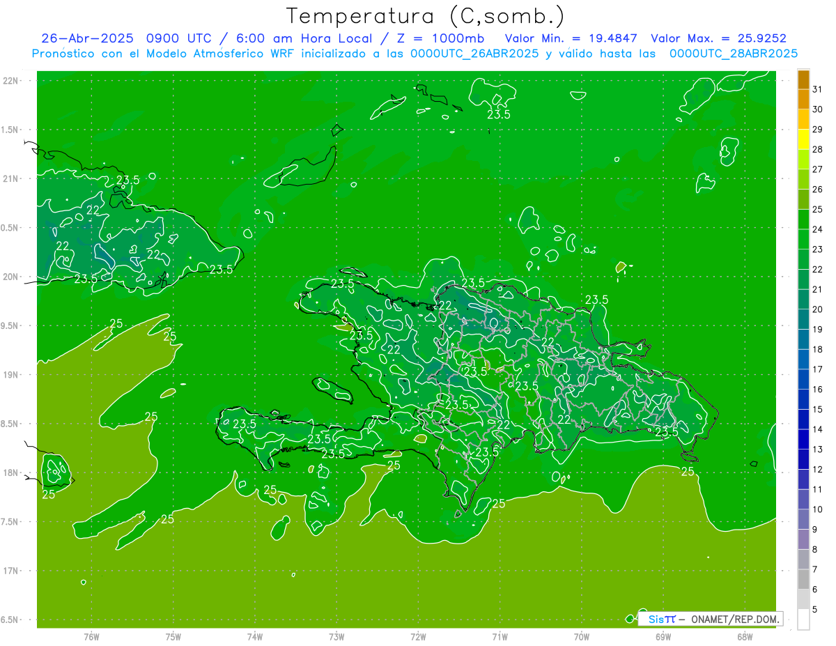Pick the olive-green swatch between 25 and 26
The height and width of the screenshot is (646, 836).
tap(804, 199)
